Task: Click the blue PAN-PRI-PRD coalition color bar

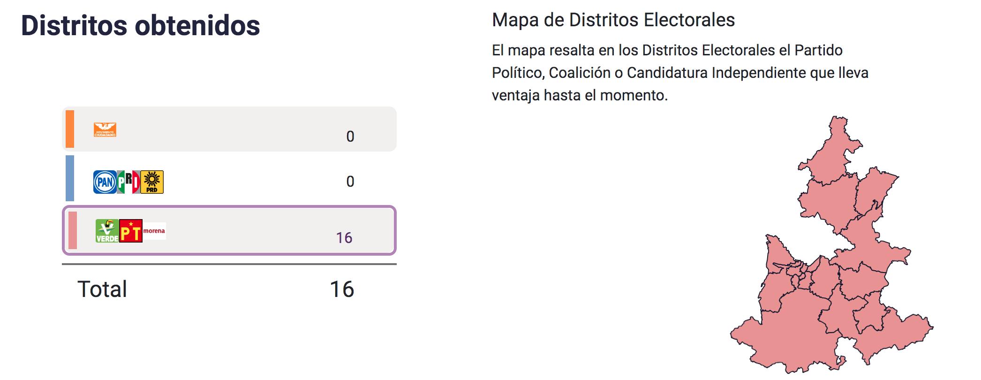Action: (70, 178)
